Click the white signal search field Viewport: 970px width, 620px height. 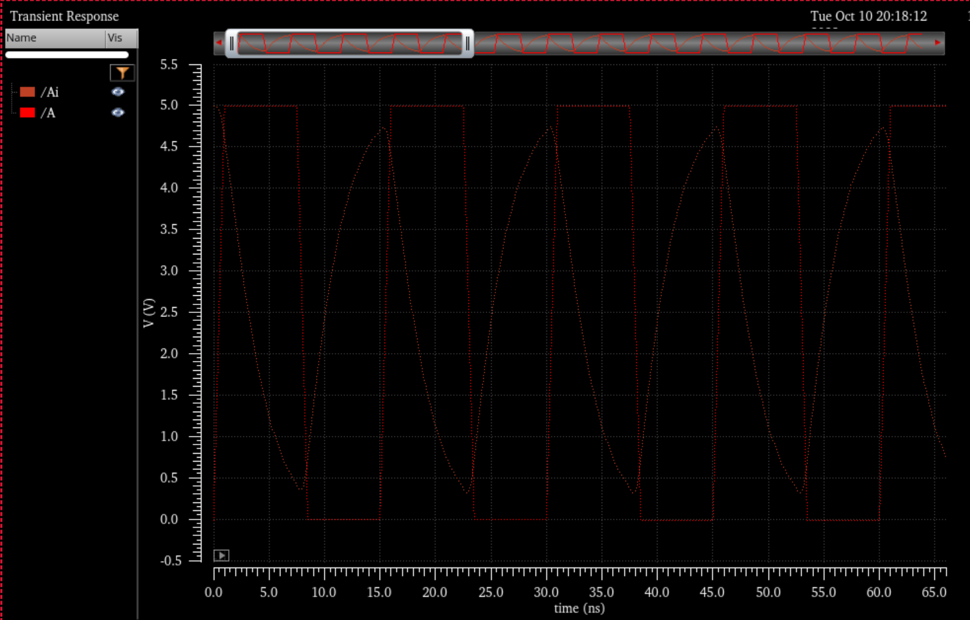tap(66, 55)
